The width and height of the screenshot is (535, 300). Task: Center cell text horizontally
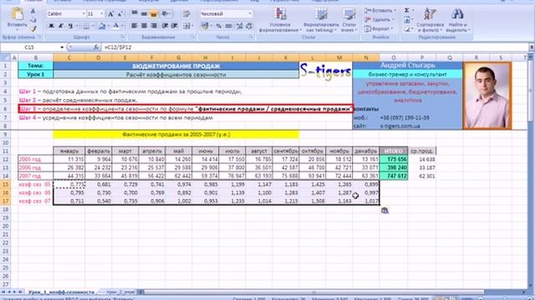point(144,26)
